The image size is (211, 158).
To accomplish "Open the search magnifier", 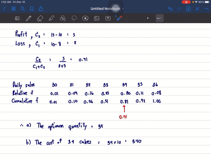I will (x=22, y=9).
